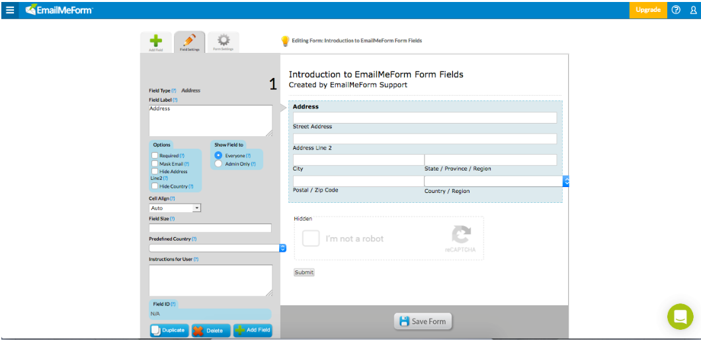The height and width of the screenshot is (341, 701).
Task: Click the lightbulb tip icon
Action: pyautogui.click(x=285, y=41)
